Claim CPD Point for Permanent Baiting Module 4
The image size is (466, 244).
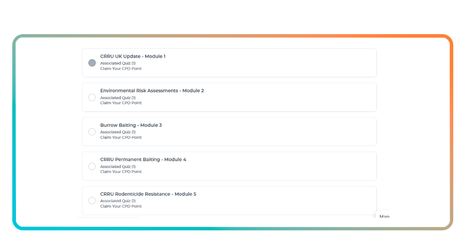(121, 172)
